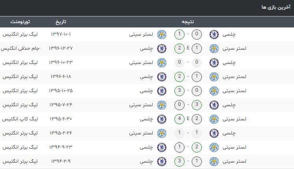The width and height of the screenshot is (294, 169).
Task: Click Chelsea crest in the ۱۳۹۷-۱۰-۱ match row
Action: point(214,35)
